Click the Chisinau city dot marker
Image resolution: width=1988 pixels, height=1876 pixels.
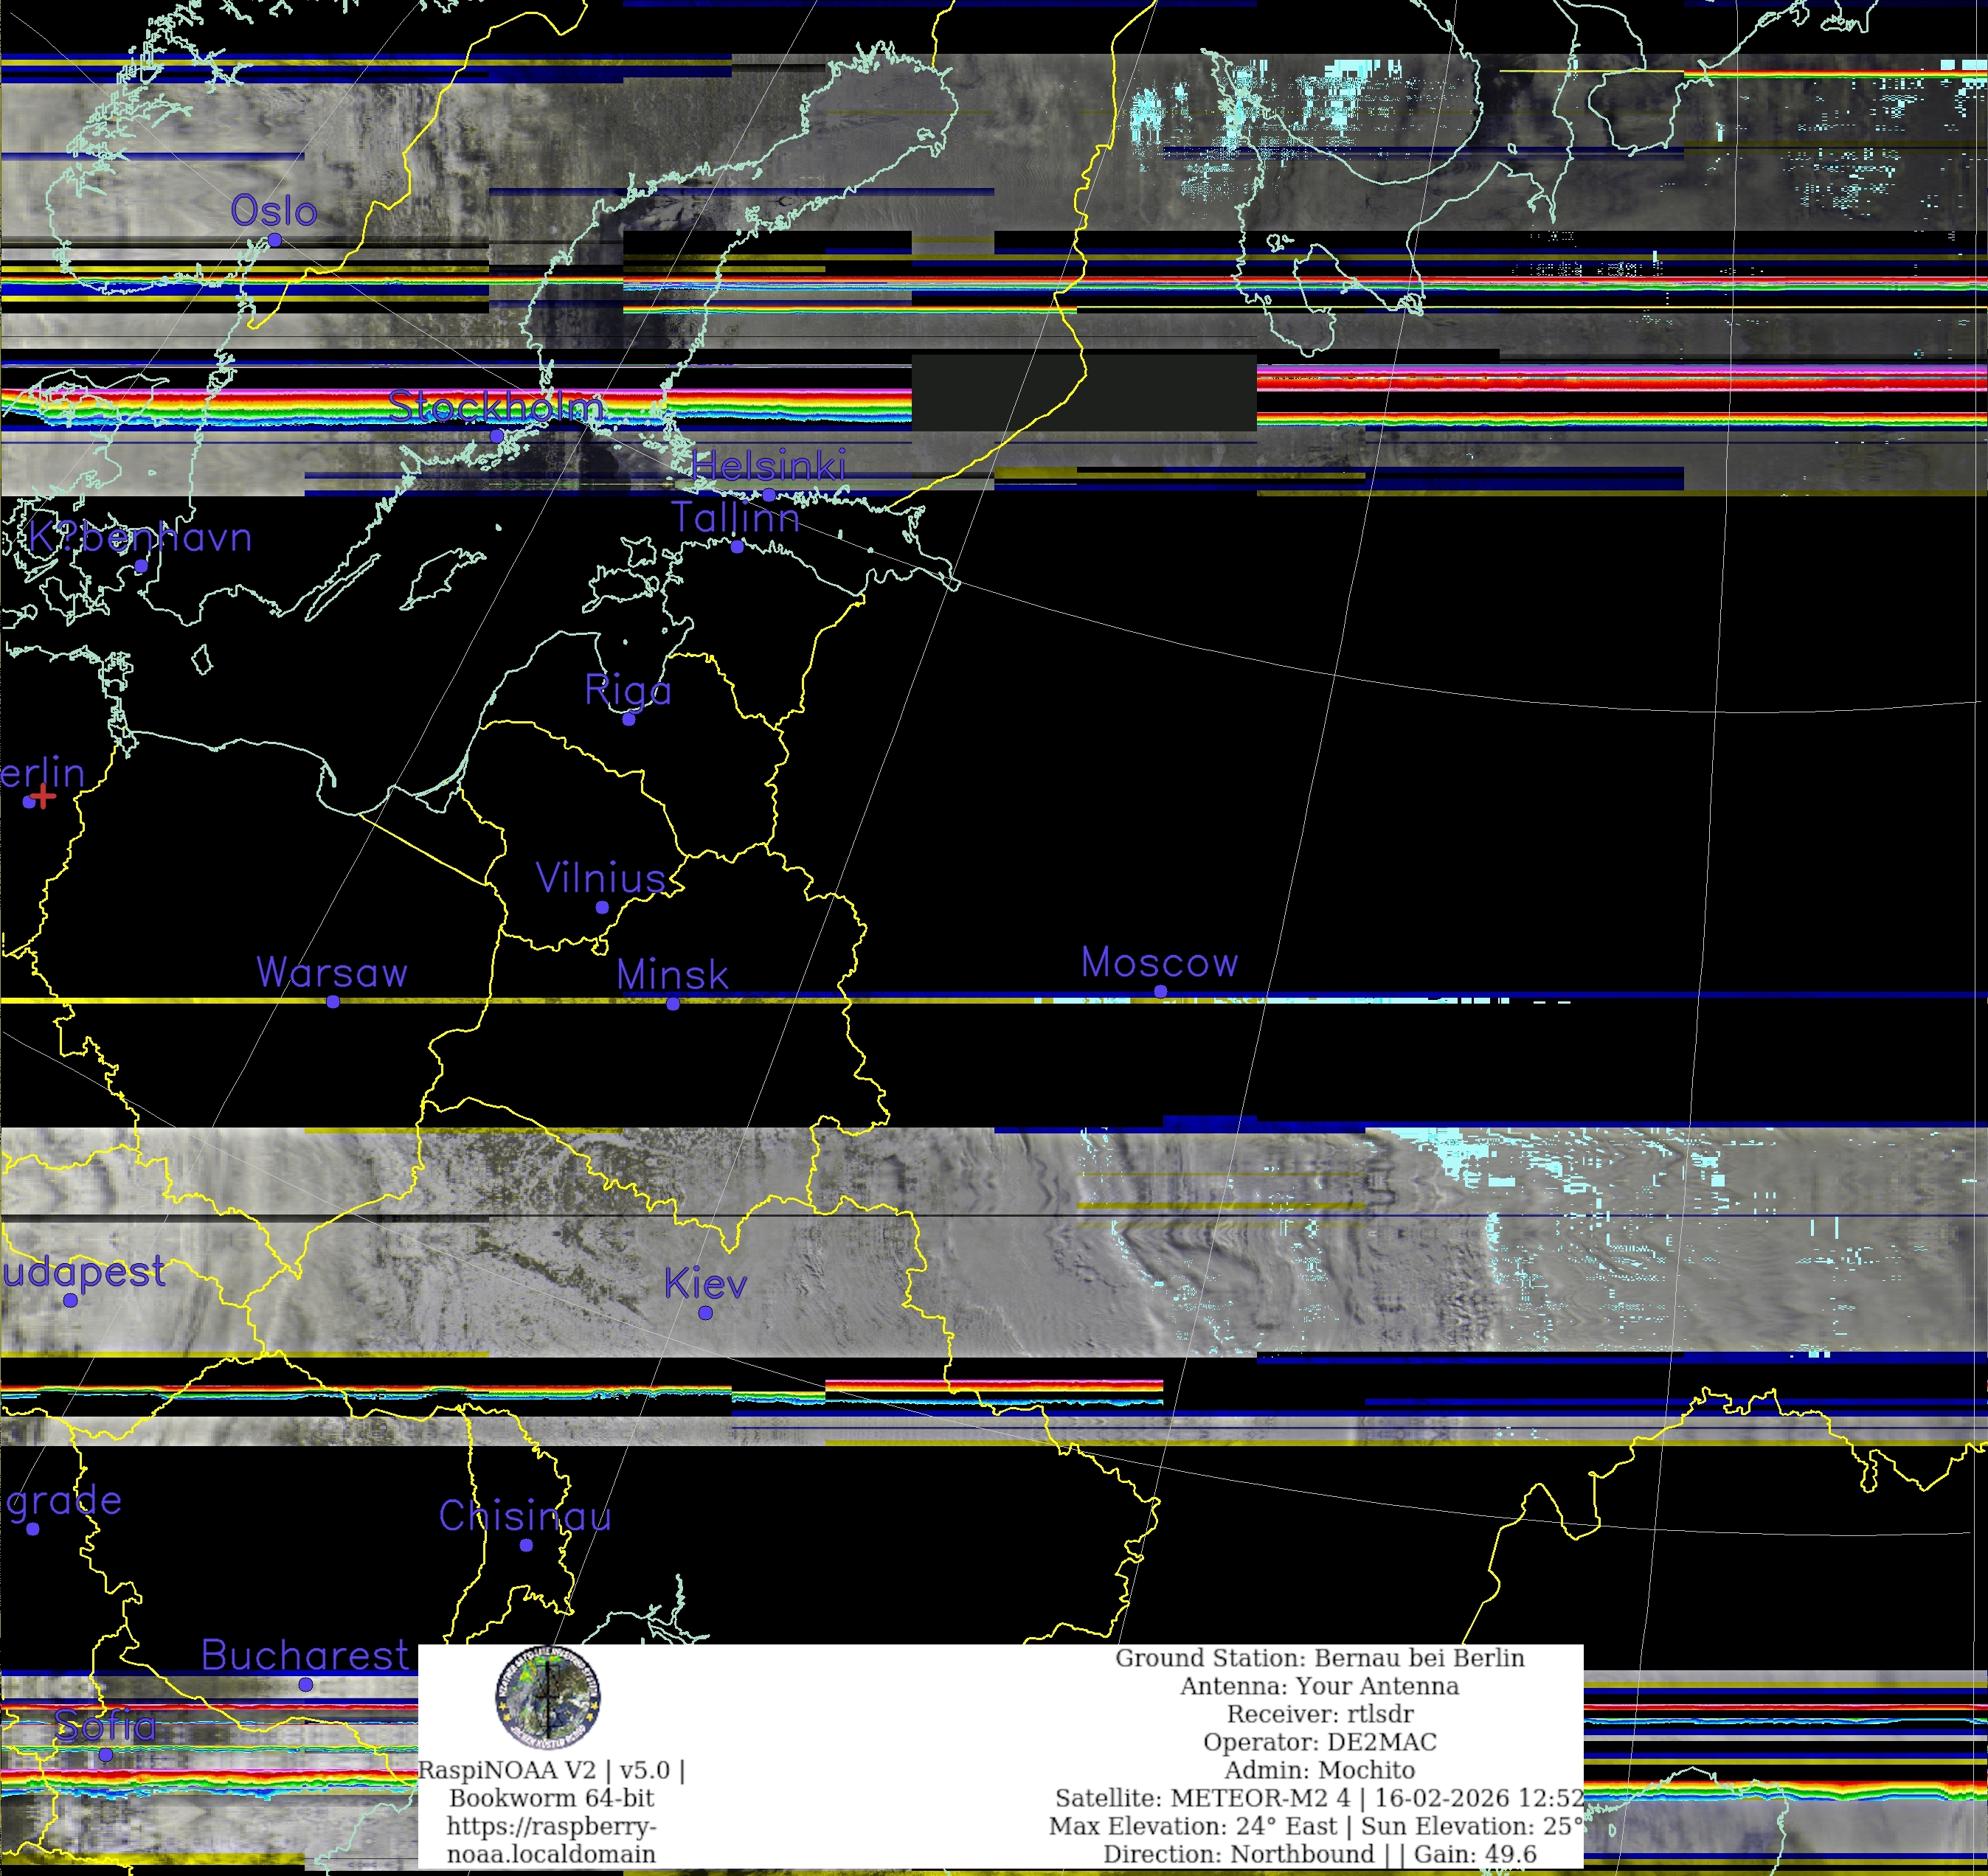(526, 1545)
